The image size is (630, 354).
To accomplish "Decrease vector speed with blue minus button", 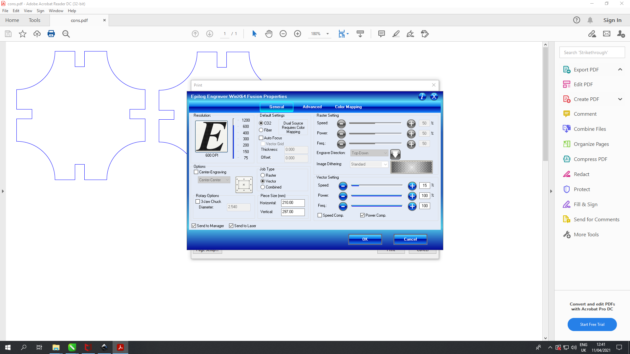I will point(343,186).
